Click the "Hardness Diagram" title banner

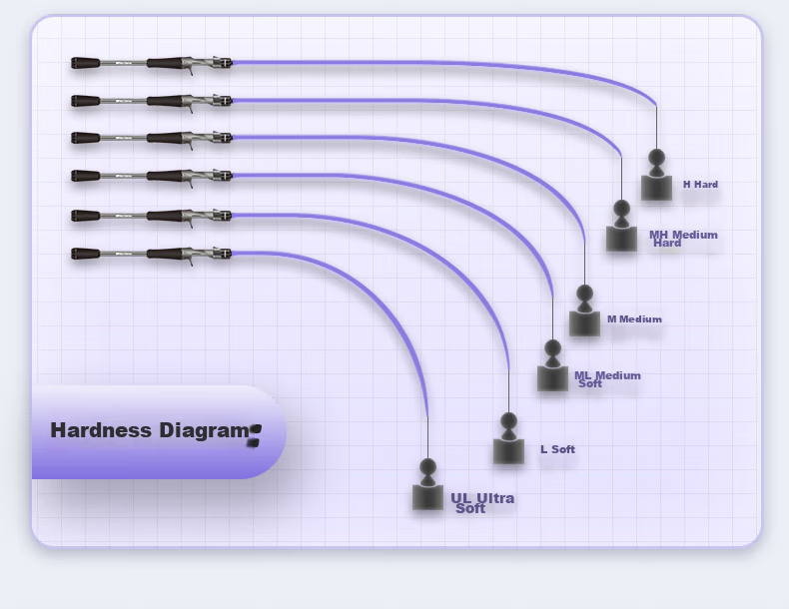click(159, 432)
